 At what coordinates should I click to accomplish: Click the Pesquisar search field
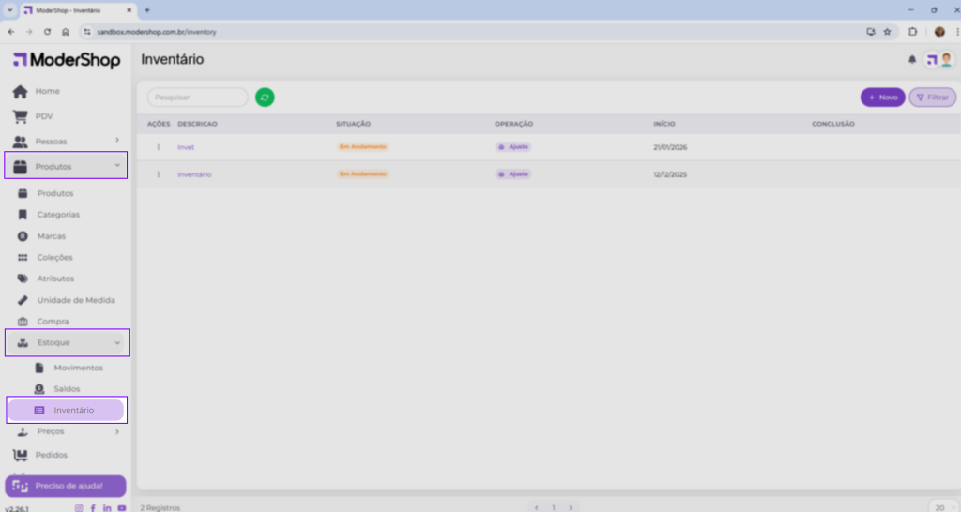(x=198, y=98)
